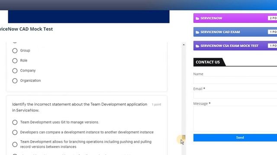Click the '1 point' label

point(157,105)
